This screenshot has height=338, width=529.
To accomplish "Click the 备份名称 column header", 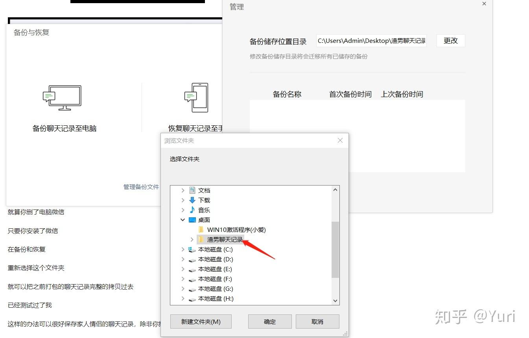I will click(x=287, y=94).
